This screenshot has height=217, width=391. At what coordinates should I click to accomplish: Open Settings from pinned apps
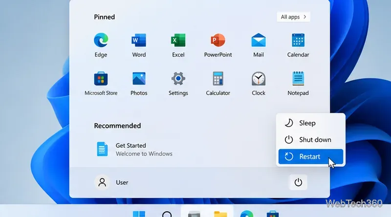coord(178,84)
